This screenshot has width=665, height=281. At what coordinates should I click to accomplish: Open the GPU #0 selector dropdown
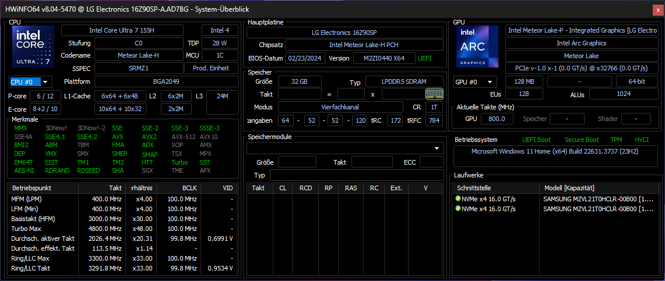pos(475,82)
